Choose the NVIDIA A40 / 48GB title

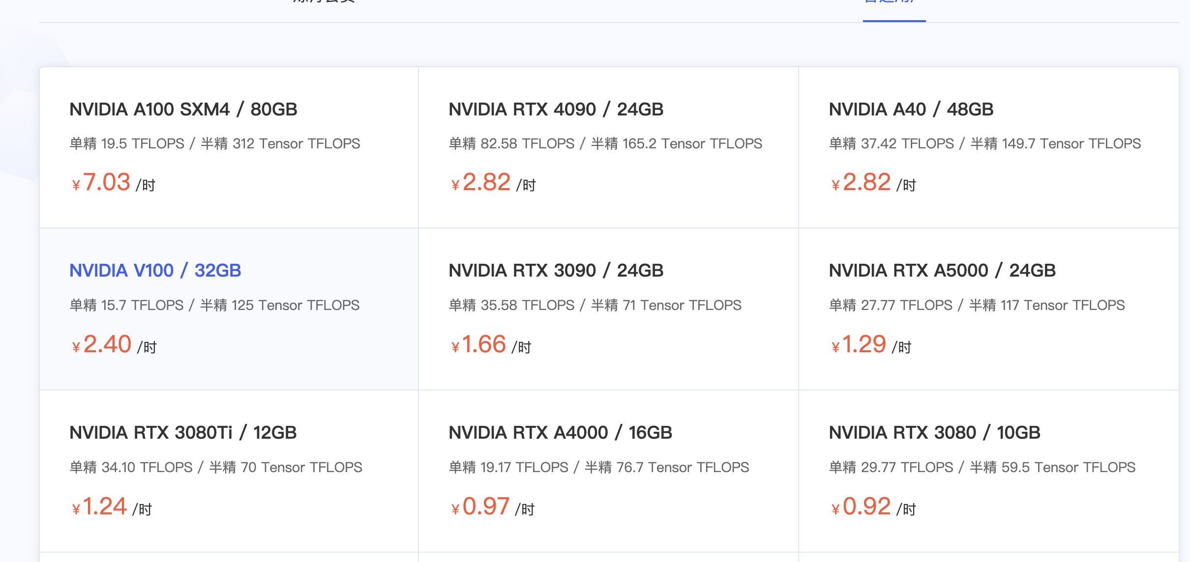pyautogui.click(x=911, y=109)
